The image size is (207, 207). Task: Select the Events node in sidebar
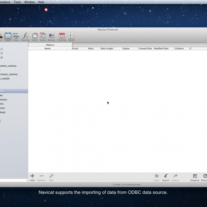pos(2,104)
